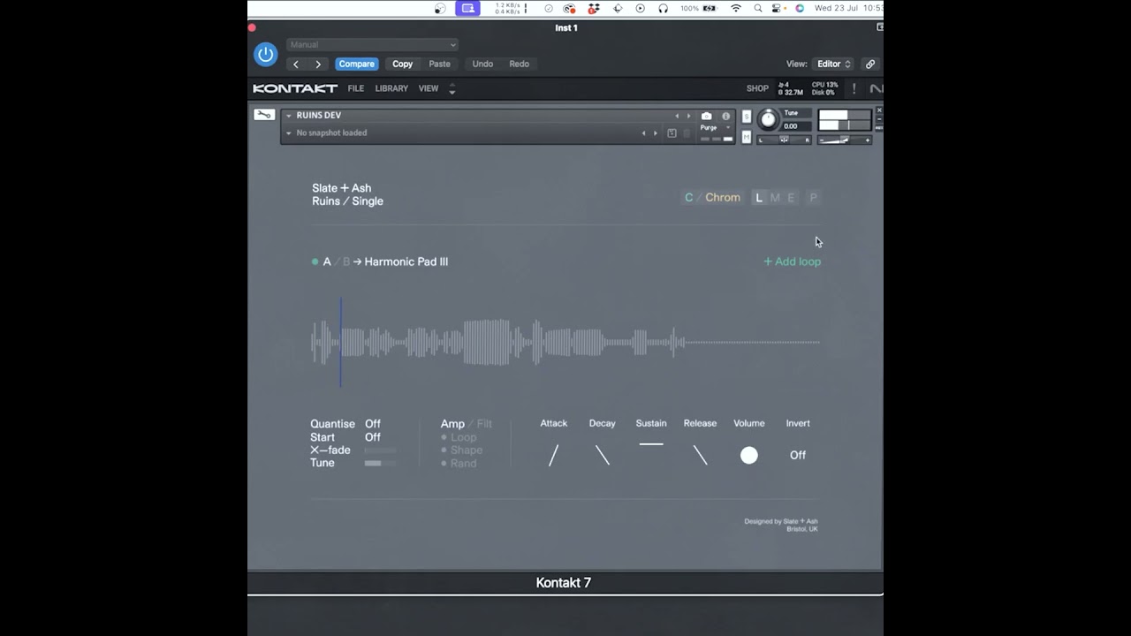Image resolution: width=1131 pixels, height=636 pixels.
Task: Open the Harmonic Pad III sample selector
Action: [406, 261]
